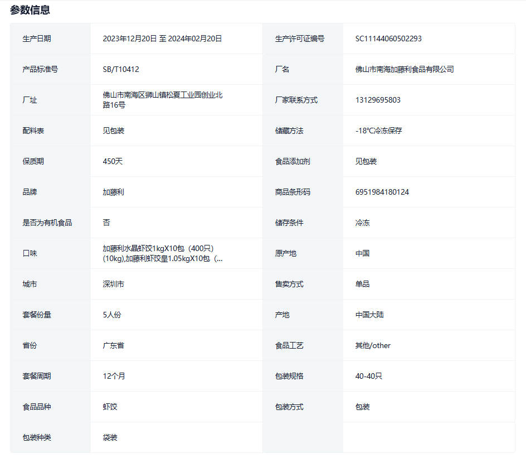
Task: Select the province value 广东省
Action: click(x=114, y=345)
